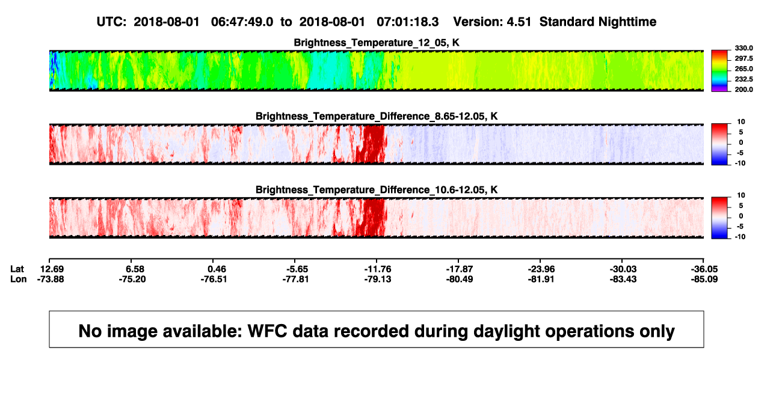Click the Lon axis label

19,279
